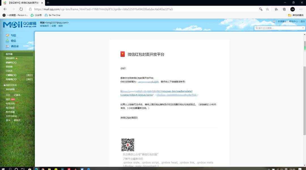This screenshot has width=306, height=170.
Task: Click 清空 beside 已删除
Action: [29, 75]
